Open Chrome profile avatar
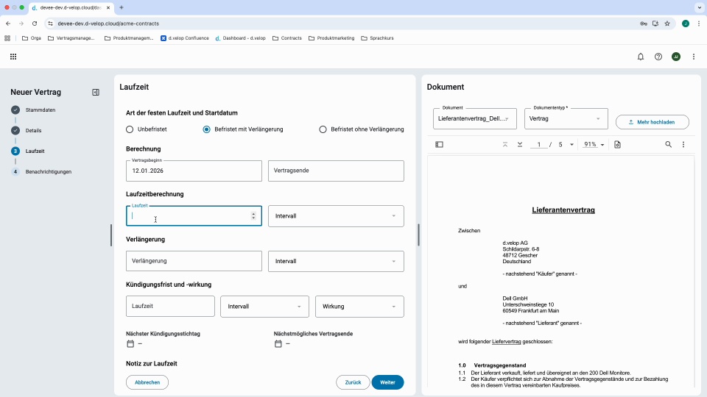Screen dimensions: 707x397 coord(686,24)
